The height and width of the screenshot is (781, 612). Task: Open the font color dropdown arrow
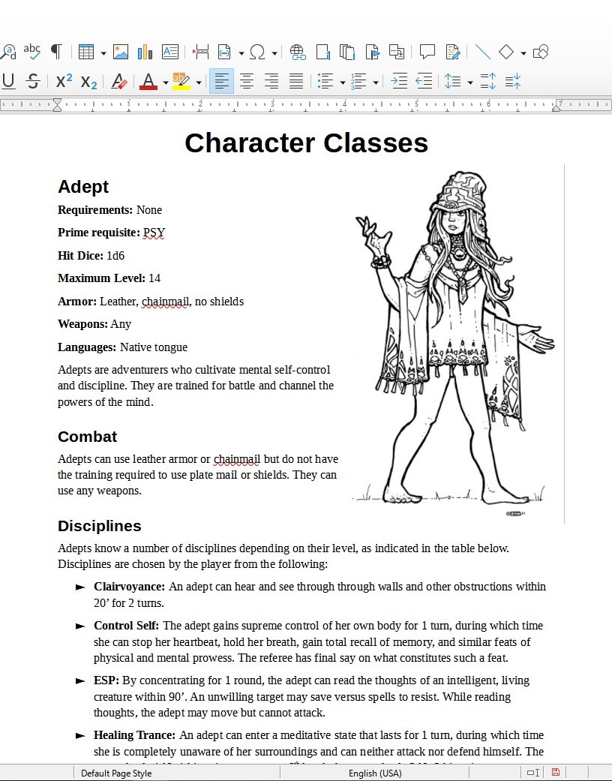[165, 83]
